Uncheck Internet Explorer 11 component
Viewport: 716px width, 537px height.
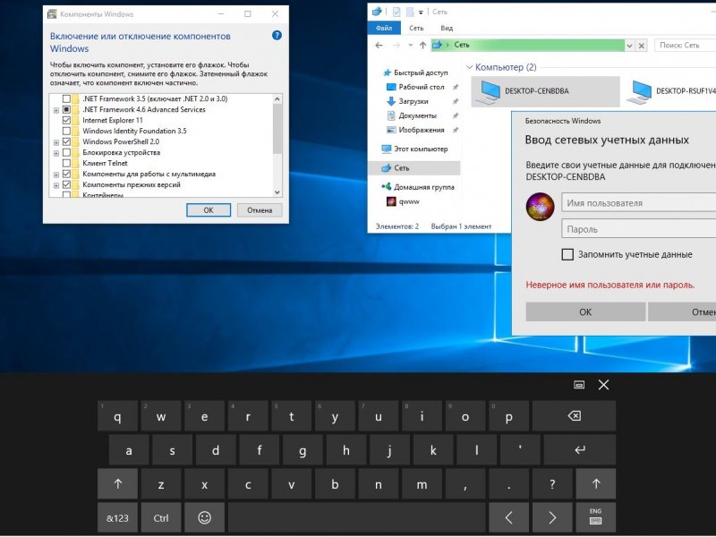[66, 120]
